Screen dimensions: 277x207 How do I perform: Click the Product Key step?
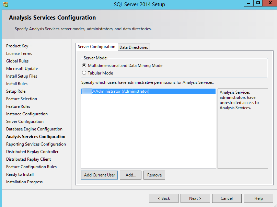pyautogui.click(x=17, y=46)
